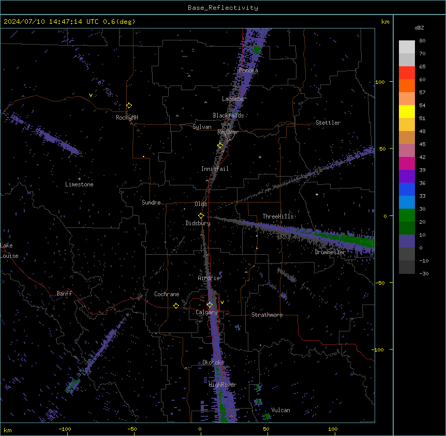Click the 80 value in the dBZ legend
The height and width of the screenshot is (436, 446).
pyautogui.click(x=422, y=41)
